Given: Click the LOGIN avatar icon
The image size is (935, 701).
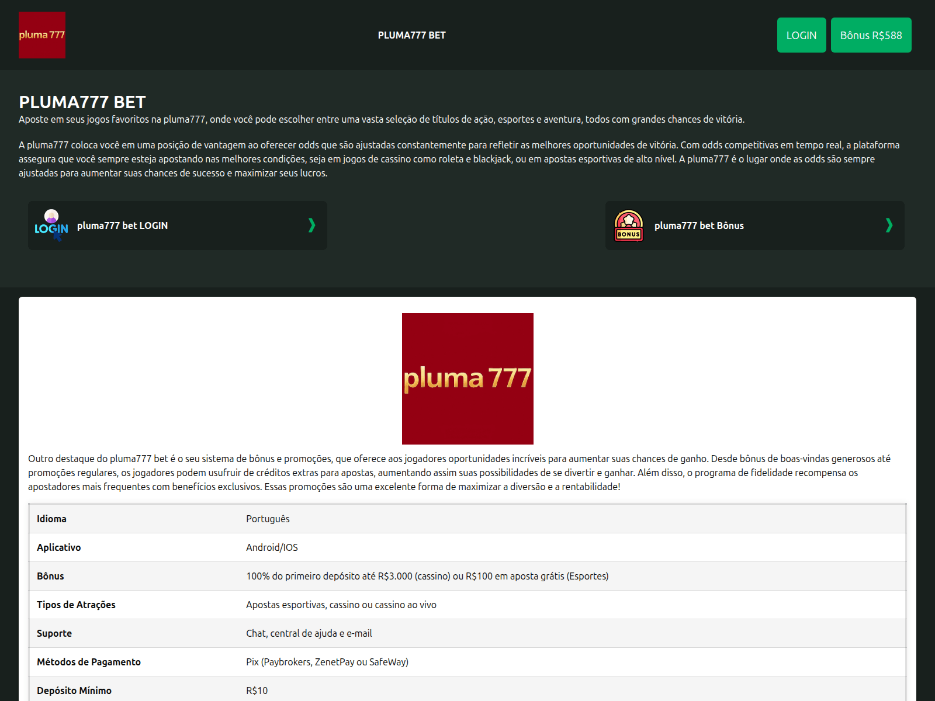Looking at the screenshot, I should pyautogui.click(x=51, y=225).
